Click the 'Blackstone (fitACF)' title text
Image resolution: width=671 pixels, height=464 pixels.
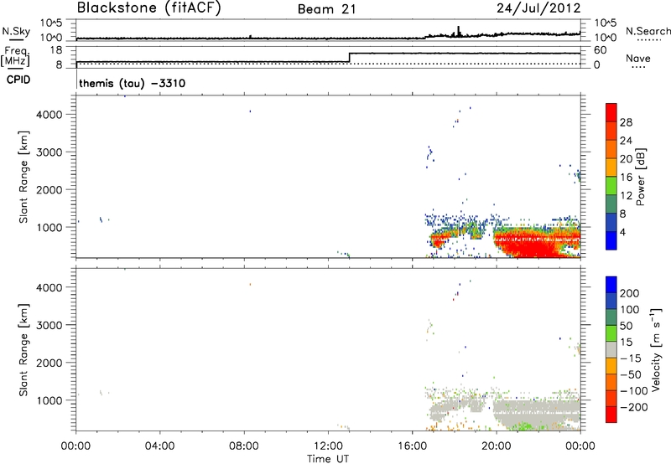tap(149, 8)
